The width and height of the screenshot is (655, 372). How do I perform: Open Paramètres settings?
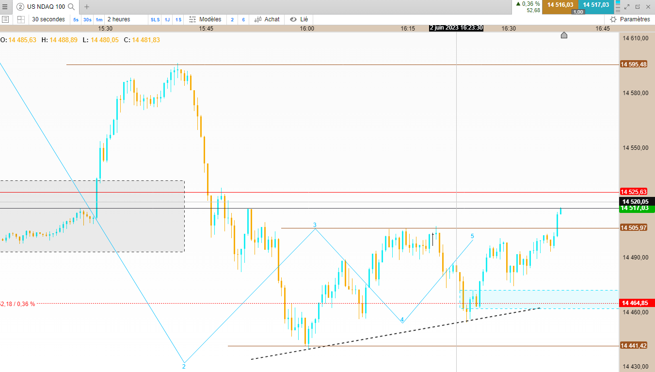tap(630, 19)
